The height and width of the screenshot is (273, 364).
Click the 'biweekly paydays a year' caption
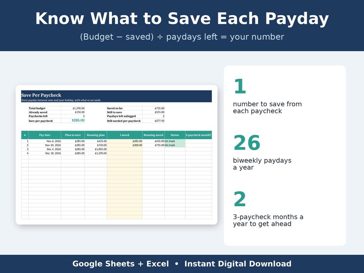click(262, 164)
